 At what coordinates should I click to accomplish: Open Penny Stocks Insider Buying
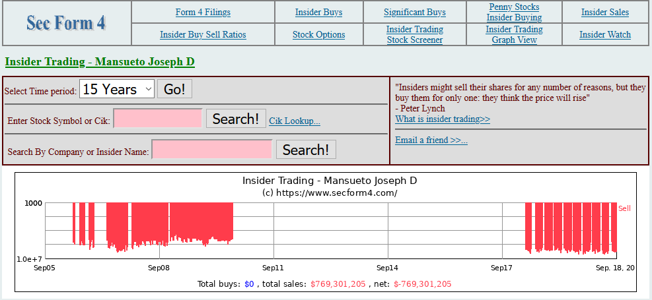click(515, 12)
